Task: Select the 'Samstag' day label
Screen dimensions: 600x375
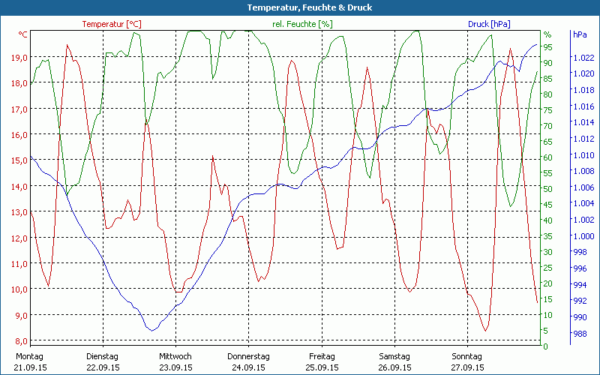Action: pos(394,356)
